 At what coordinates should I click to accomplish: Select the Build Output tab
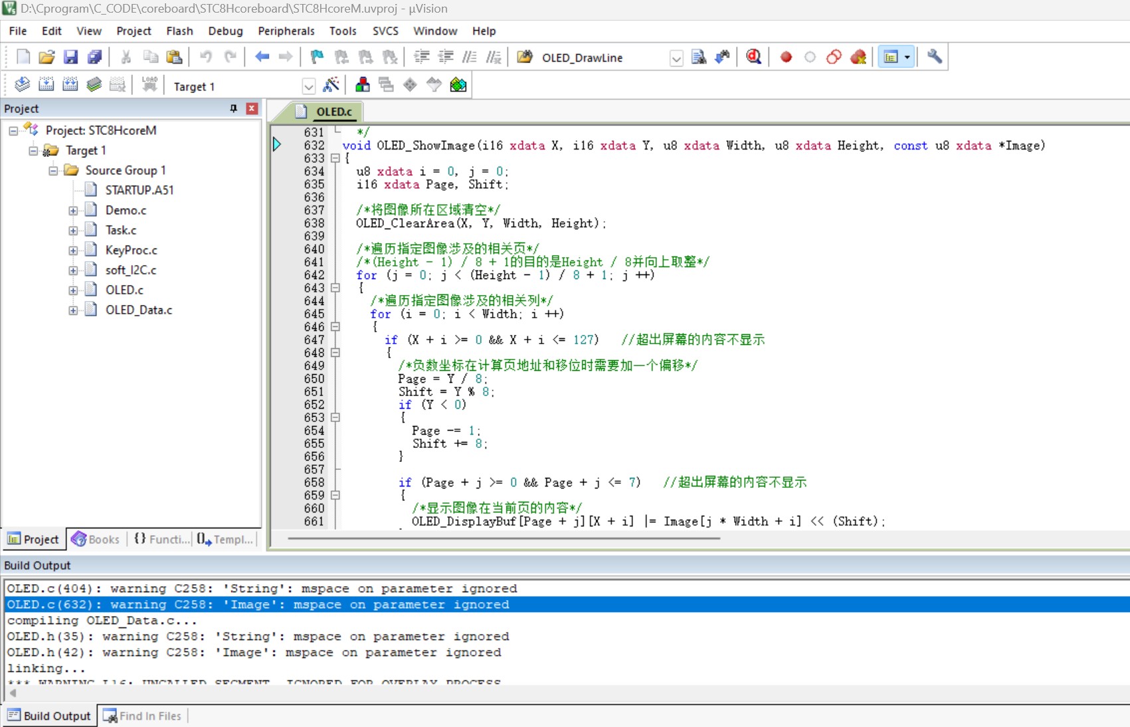(49, 716)
